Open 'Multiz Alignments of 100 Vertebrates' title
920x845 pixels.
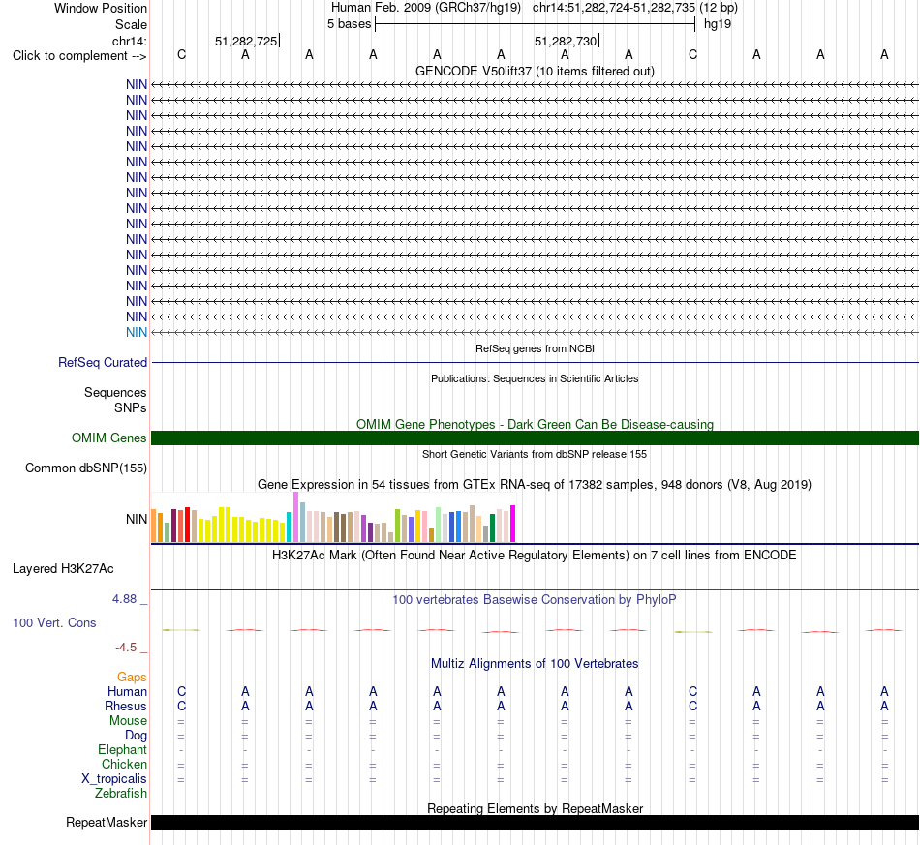[535, 663]
